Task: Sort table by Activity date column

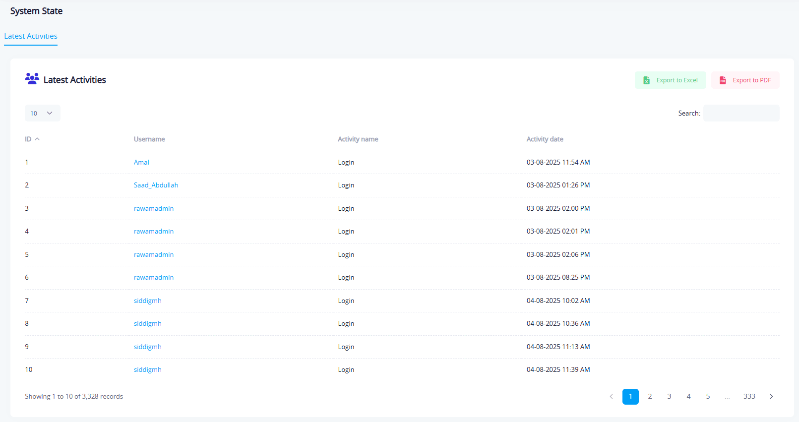Action: tap(545, 139)
